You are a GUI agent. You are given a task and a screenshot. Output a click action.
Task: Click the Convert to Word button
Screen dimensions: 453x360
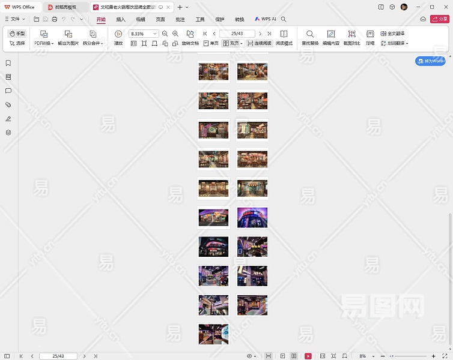430,61
